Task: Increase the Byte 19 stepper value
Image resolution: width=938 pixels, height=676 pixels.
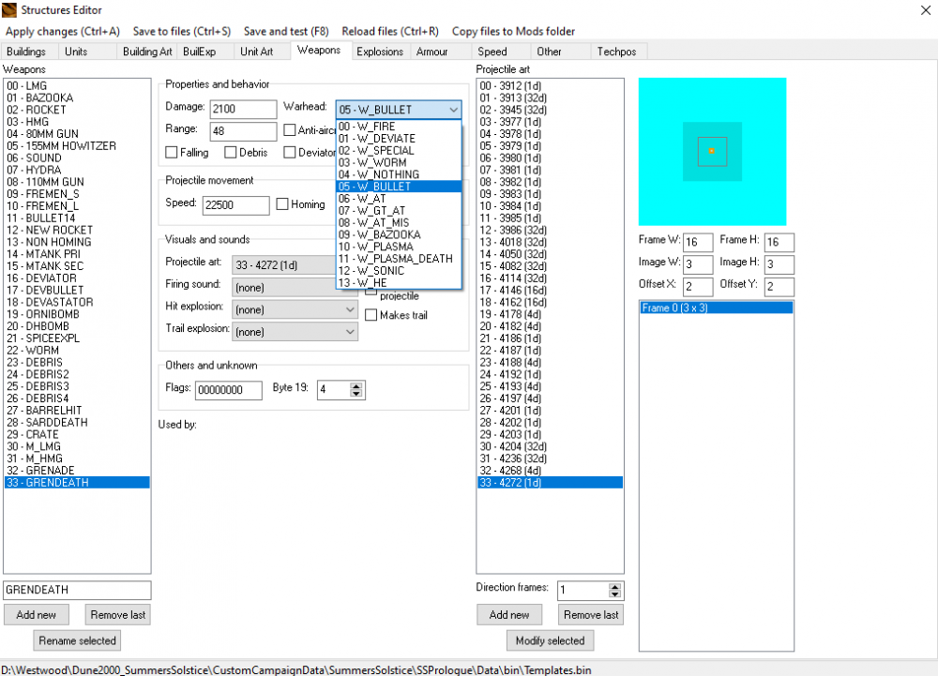Action: (x=356, y=385)
